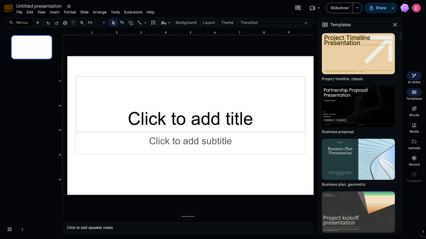Open the Transition settings
This screenshot has width=426, height=239.
(x=249, y=23)
